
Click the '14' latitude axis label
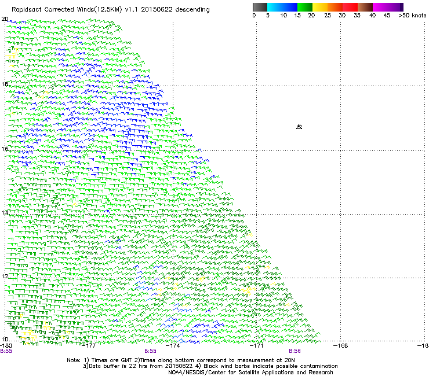[x=5, y=213]
